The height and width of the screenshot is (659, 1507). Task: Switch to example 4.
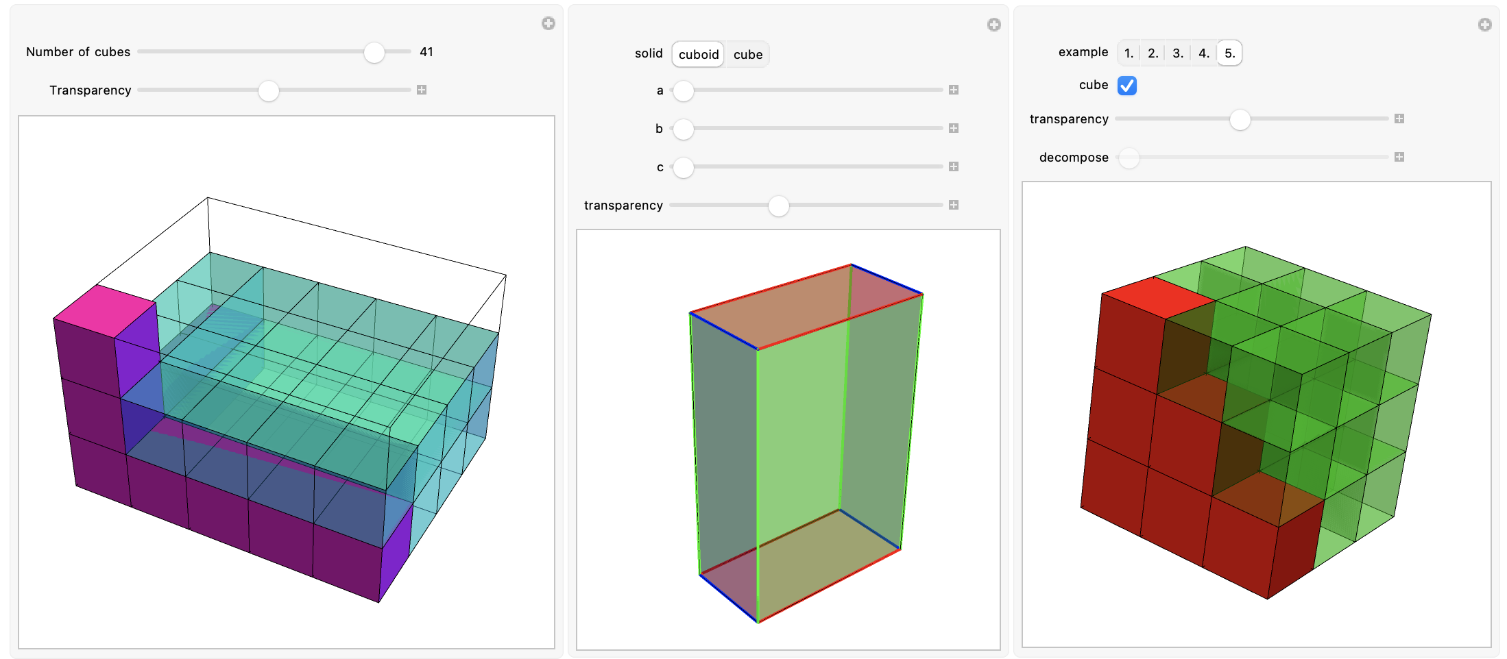tap(1204, 53)
